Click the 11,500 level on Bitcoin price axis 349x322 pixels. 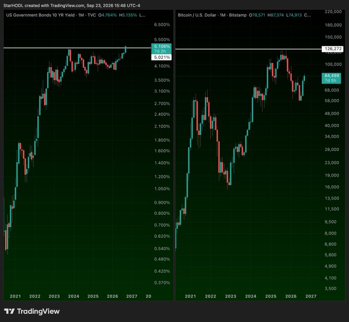click(332, 209)
